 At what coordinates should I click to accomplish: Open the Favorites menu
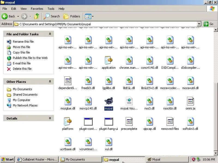[x=37, y=9]
